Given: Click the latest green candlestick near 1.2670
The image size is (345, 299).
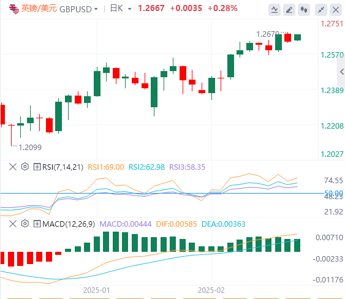Looking at the screenshot, I should 297,37.
